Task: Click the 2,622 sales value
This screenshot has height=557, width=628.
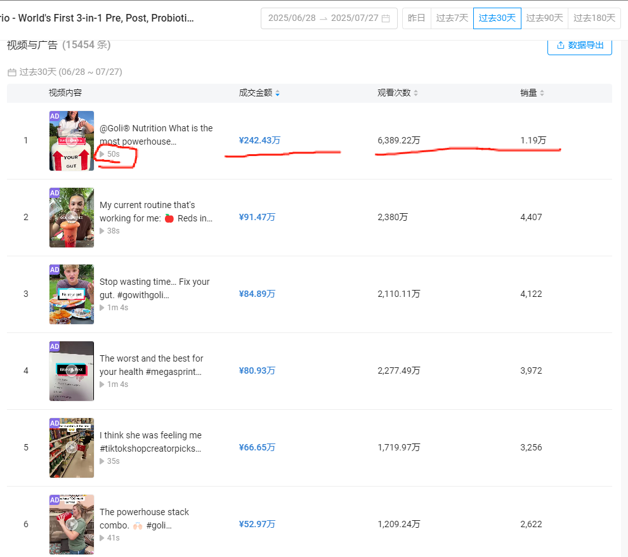Action: coord(531,525)
